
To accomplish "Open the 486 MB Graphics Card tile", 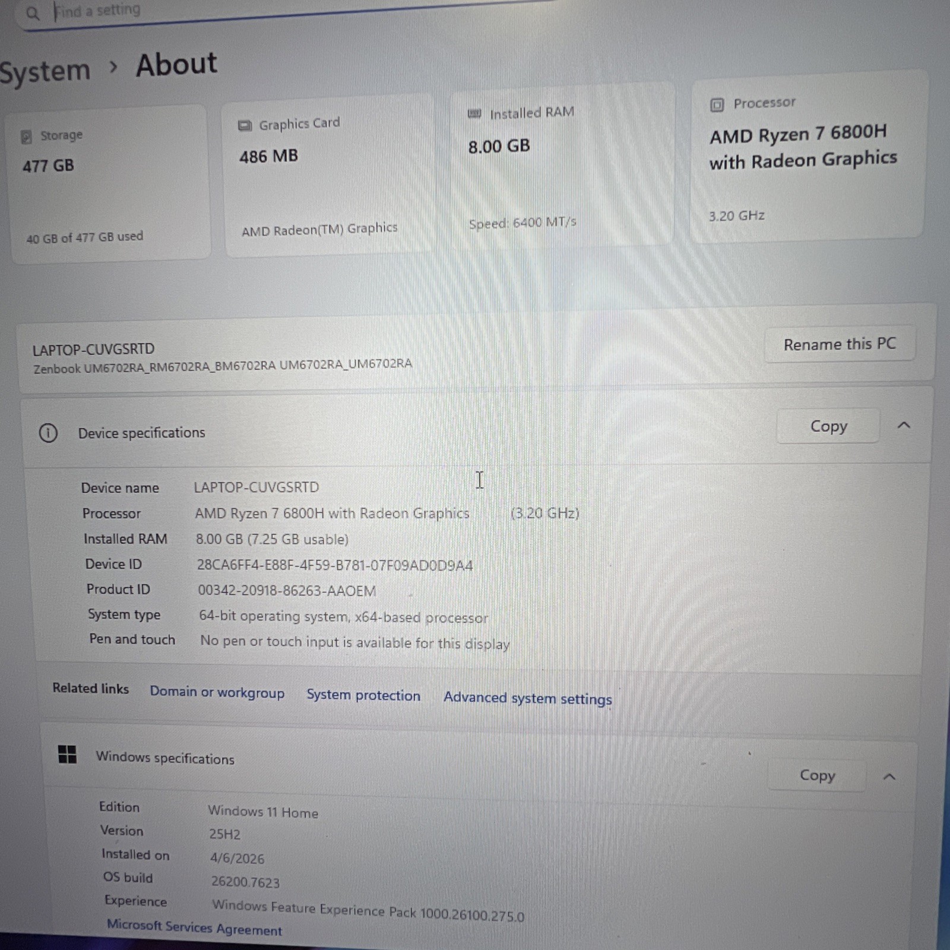I will coord(330,175).
